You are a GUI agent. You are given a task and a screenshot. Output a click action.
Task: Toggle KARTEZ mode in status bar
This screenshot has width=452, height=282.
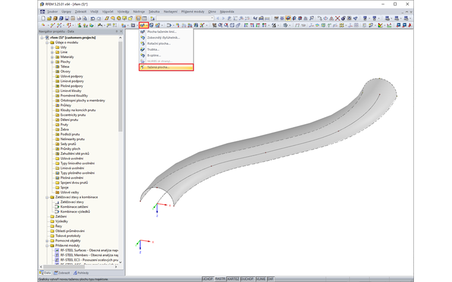point(233,278)
